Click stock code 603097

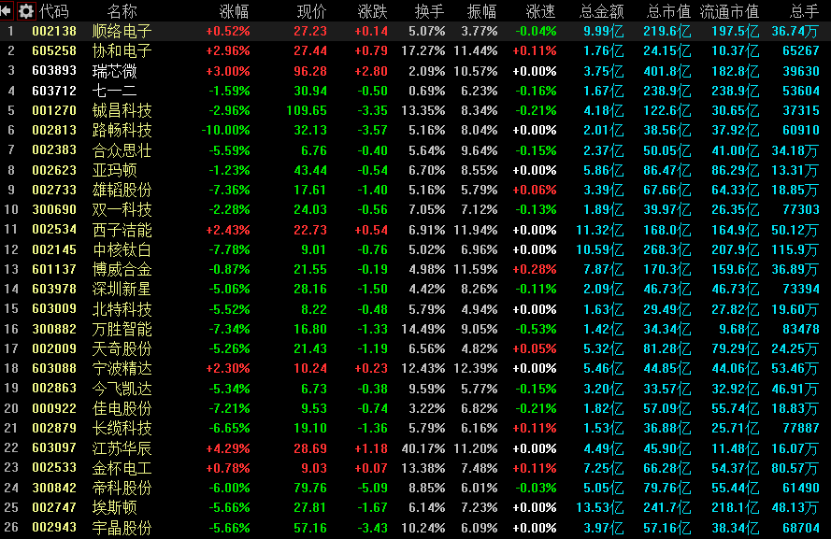click(x=54, y=448)
